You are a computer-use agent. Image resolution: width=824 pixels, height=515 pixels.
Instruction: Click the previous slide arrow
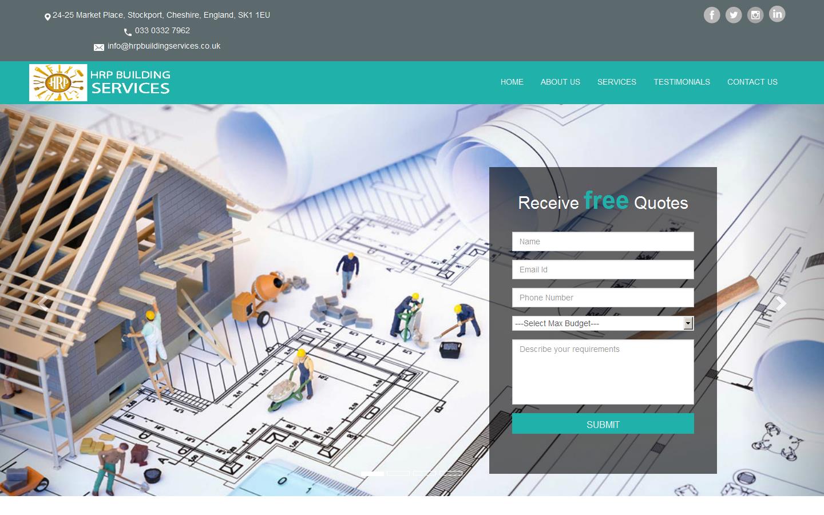click(42, 303)
